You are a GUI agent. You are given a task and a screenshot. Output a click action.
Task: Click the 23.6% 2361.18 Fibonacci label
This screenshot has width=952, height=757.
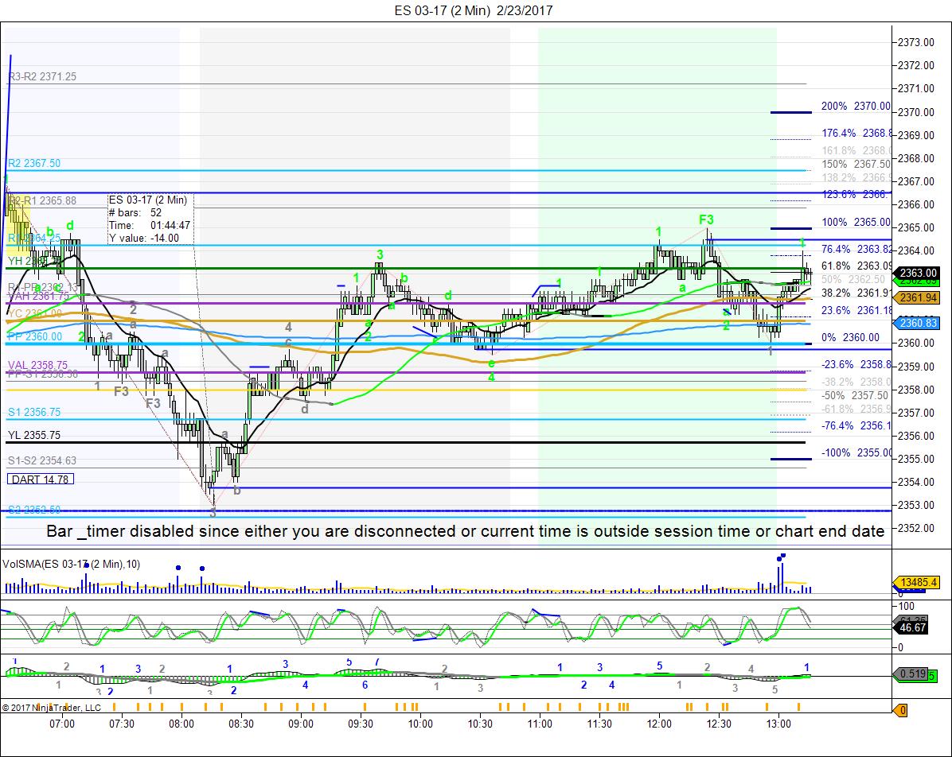[x=856, y=310]
